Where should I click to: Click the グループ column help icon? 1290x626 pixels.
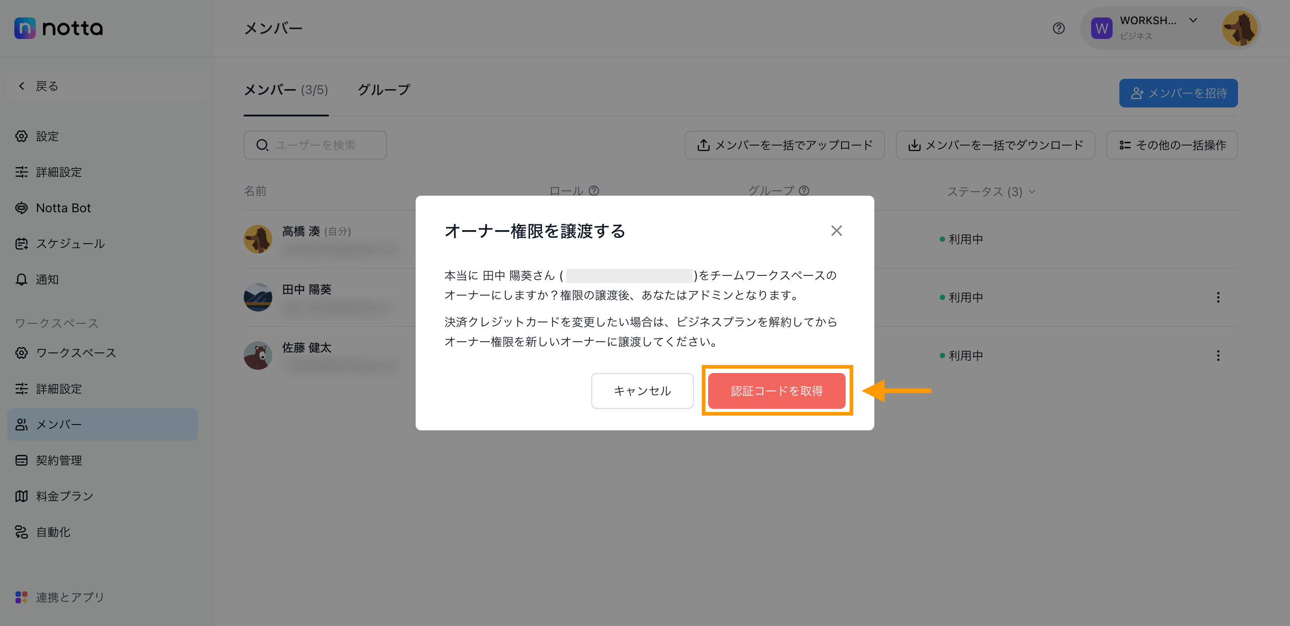click(804, 191)
